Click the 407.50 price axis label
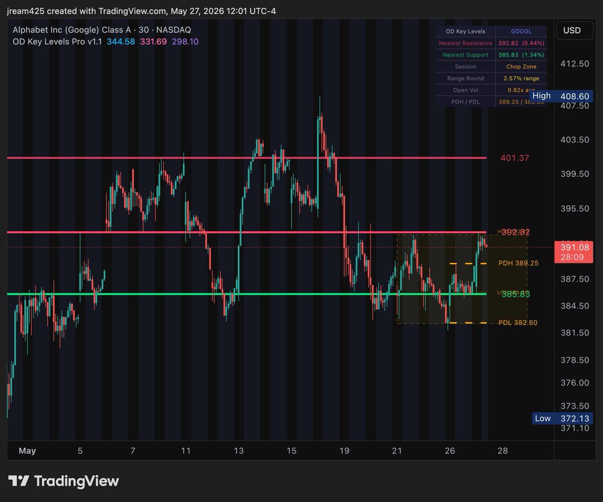Screen dimensions: 603x502 [x=575, y=106]
